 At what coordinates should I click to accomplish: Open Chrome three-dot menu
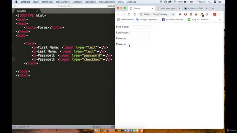coord(220,14)
